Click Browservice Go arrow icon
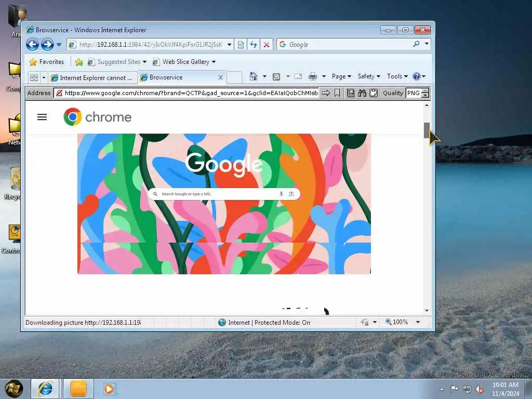This screenshot has height=399, width=532. tap(326, 93)
